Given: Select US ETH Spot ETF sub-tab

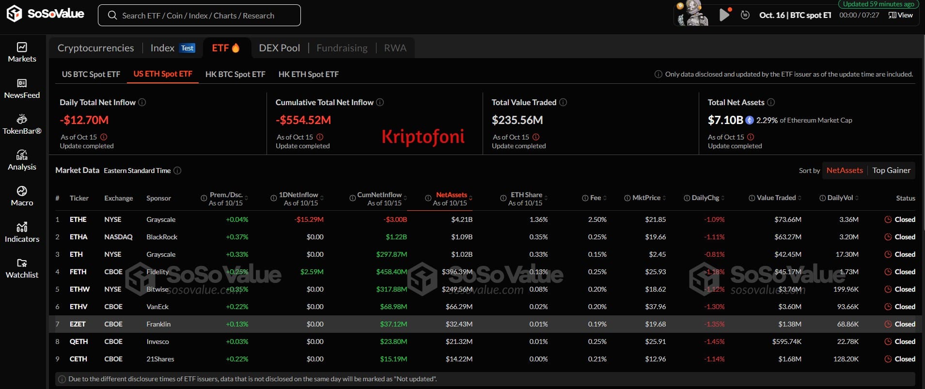Looking at the screenshot, I should tap(163, 74).
